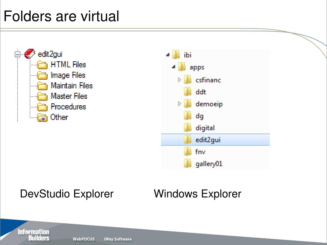Viewport: 327px width, 245px height.
Task: Click the demoeip folder icon
Action: click(188, 104)
